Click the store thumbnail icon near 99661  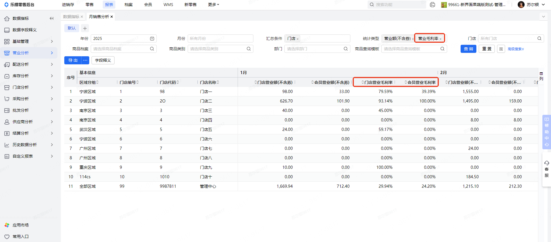(444, 5)
